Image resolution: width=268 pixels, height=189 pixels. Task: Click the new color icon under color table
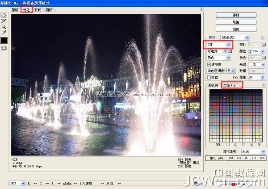(x=251, y=145)
